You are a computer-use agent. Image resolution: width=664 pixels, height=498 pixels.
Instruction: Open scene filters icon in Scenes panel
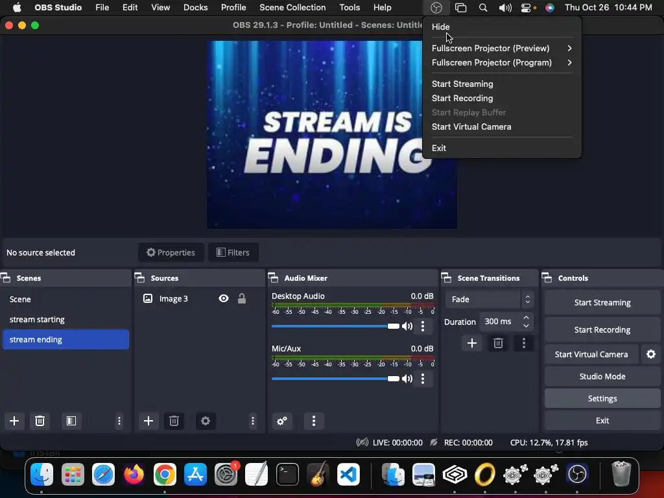click(71, 421)
